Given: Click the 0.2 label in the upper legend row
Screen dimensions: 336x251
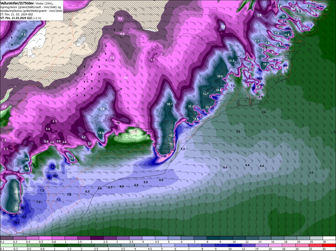Looking at the screenshot, I should click(x=2, y=242).
